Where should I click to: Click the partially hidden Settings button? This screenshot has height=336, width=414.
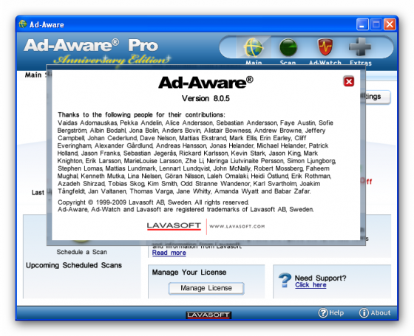[378, 97]
